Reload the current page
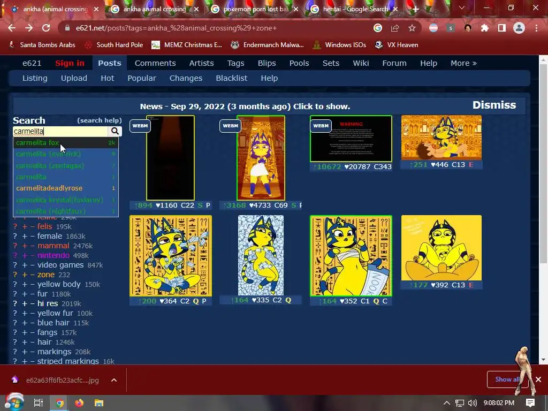Viewport: 548px width, 411px height. (x=46, y=28)
